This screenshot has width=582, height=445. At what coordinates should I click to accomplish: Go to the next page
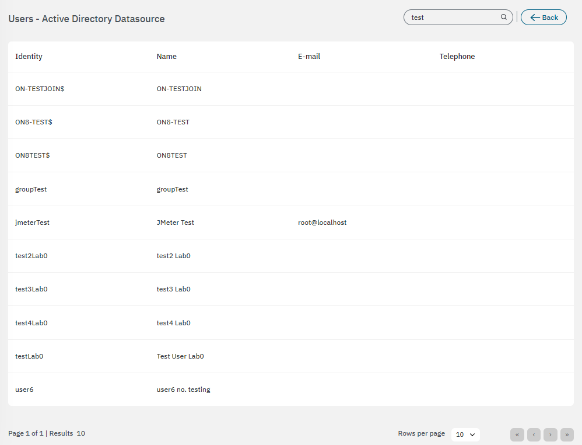click(x=550, y=434)
